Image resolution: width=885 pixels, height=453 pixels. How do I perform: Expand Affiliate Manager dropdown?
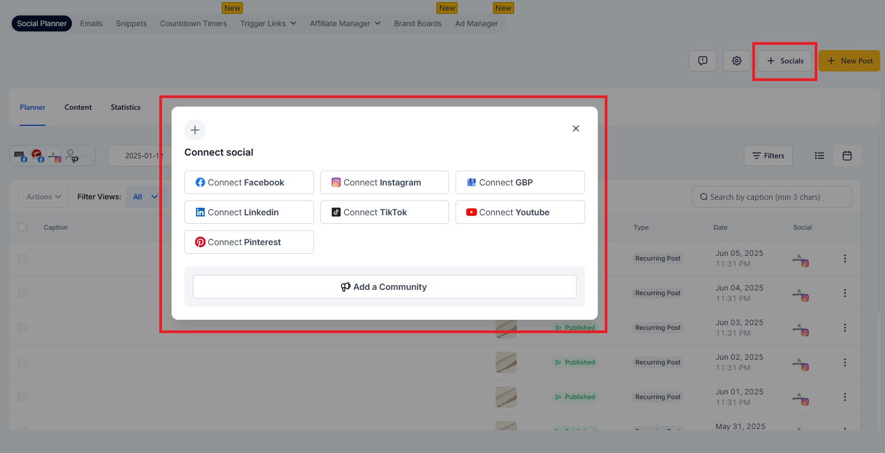(345, 23)
